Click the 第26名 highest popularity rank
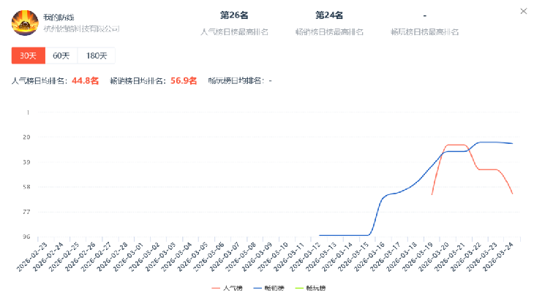 [x=234, y=15]
